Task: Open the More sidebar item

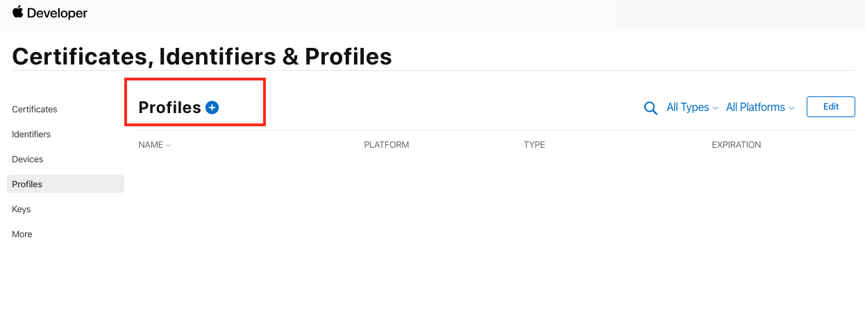Action: tap(22, 234)
